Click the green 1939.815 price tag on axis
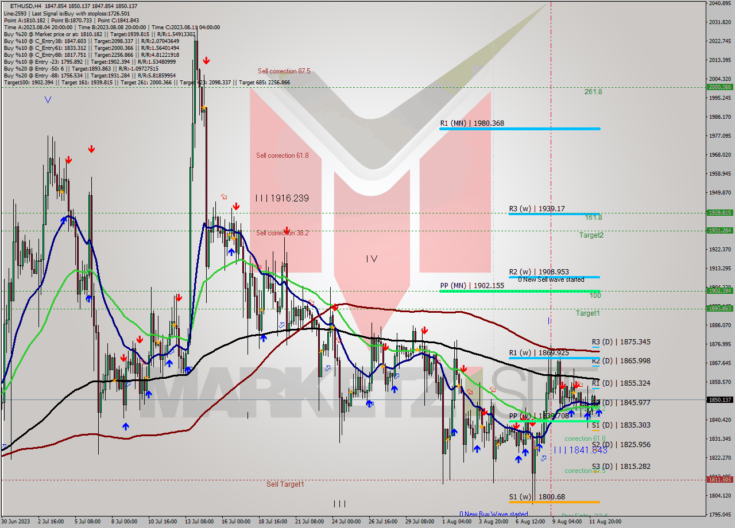The width and height of the screenshot is (735, 528). coord(719,212)
